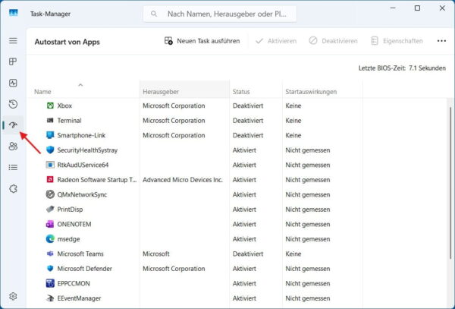Click the EPPCCMON icon
Viewport: 455px width, 309px height.
pyautogui.click(x=50, y=283)
